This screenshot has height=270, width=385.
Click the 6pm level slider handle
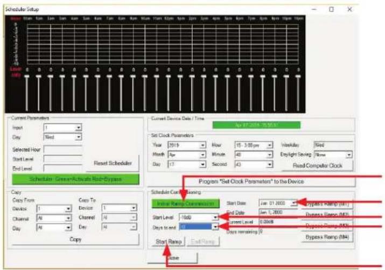coord(239,77)
